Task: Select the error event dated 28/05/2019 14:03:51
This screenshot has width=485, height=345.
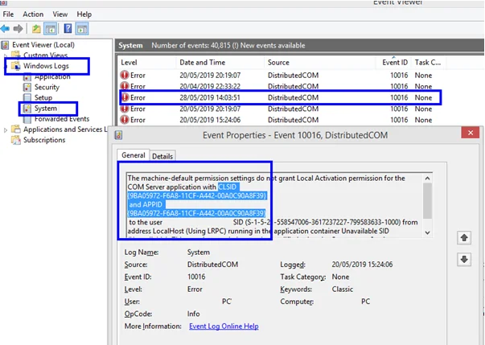Action: point(280,97)
